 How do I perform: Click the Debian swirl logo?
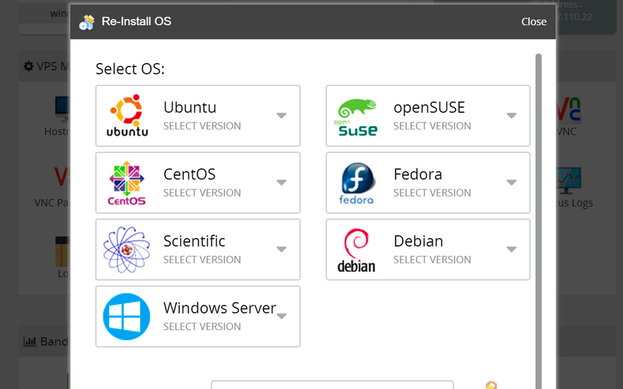pyautogui.click(x=357, y=249)
